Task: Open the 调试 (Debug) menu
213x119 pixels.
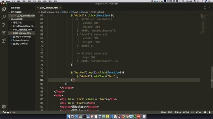Action: (40, 1)
